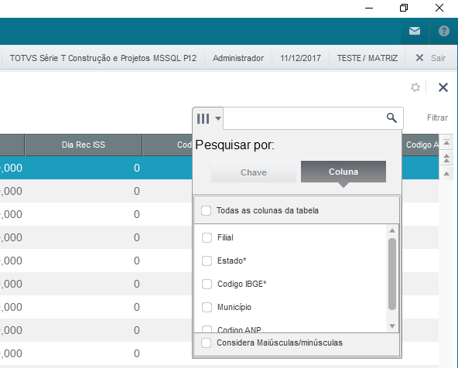Click the magnifier search icon
This screenshot has height=368, width=458.
point(391,118)
